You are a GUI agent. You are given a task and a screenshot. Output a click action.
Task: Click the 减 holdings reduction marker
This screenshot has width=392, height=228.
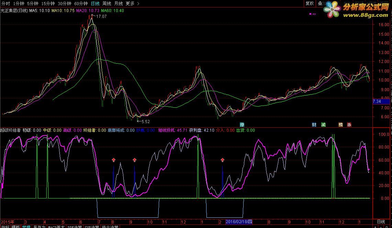coord(323,124)
